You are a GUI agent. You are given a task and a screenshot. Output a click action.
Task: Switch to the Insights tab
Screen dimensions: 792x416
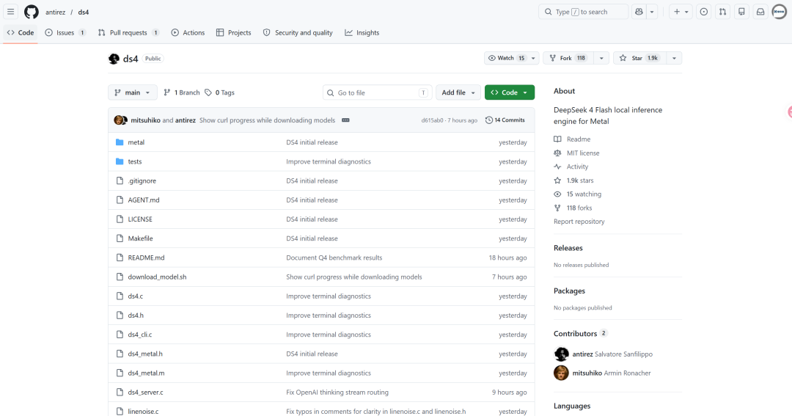coord(362,32)
